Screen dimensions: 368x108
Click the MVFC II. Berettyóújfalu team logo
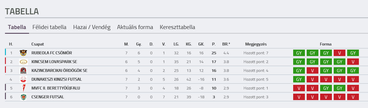tap(23, 88)
